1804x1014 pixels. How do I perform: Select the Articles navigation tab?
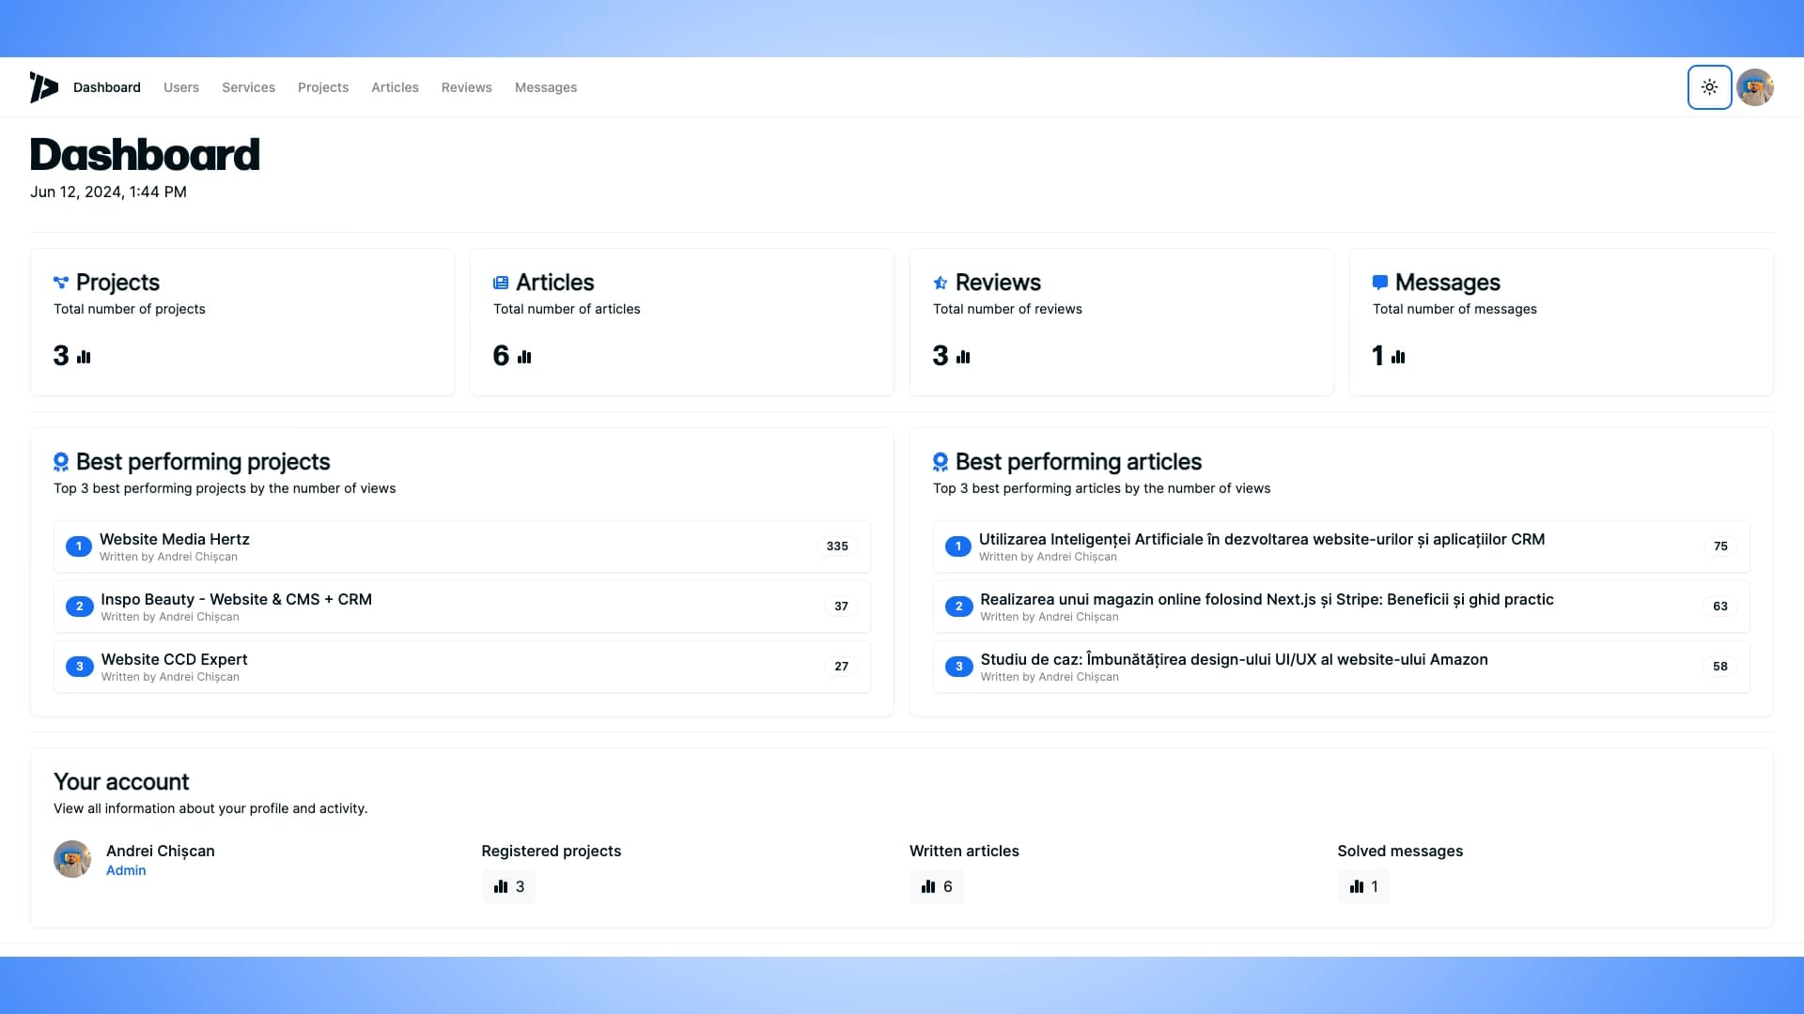(394, 86)
